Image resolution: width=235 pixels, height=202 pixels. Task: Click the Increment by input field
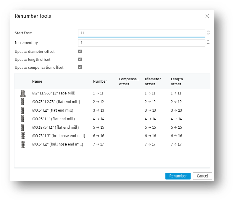(142, 43)
